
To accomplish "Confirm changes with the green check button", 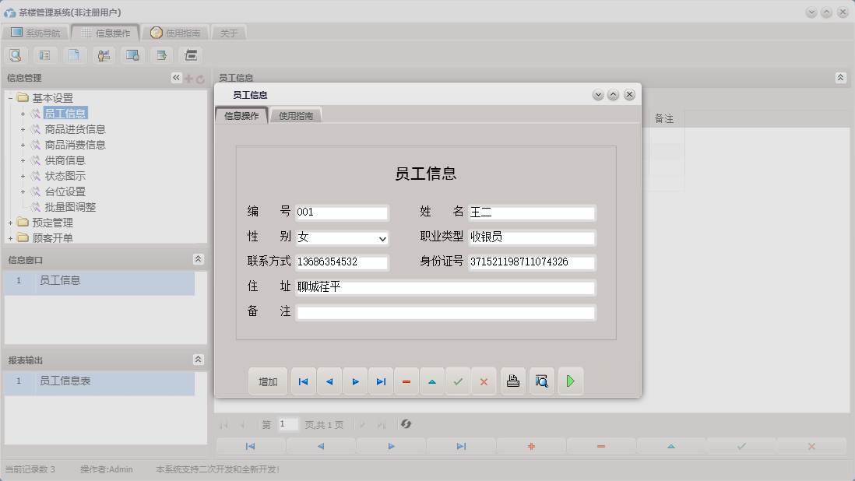I will coord(458,381).
